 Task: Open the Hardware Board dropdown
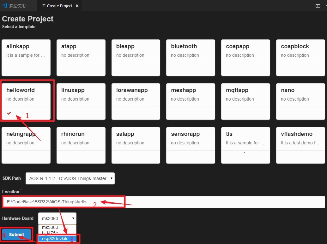[58, 218]
